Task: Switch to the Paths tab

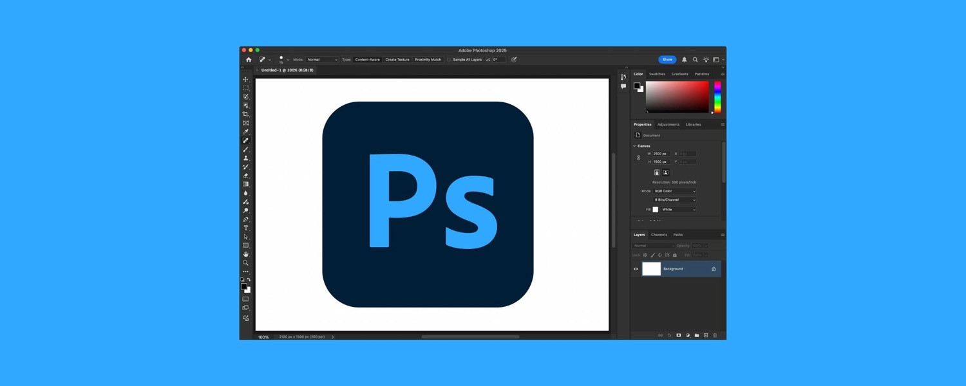Action: 678,235
